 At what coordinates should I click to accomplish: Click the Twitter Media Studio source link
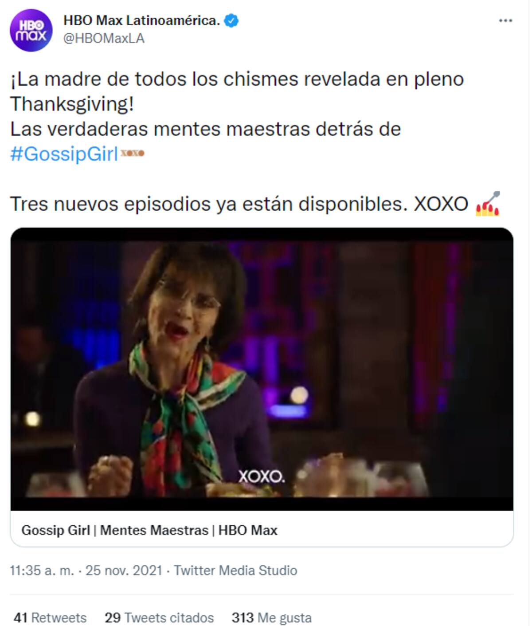235,570
